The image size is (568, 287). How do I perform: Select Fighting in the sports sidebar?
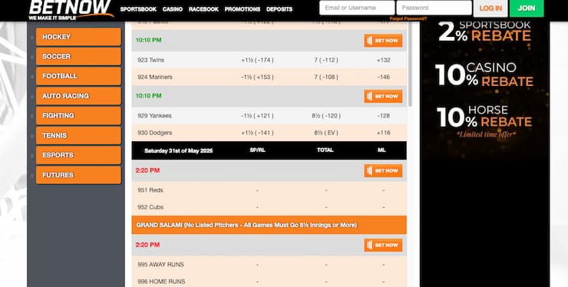point(78,116)
